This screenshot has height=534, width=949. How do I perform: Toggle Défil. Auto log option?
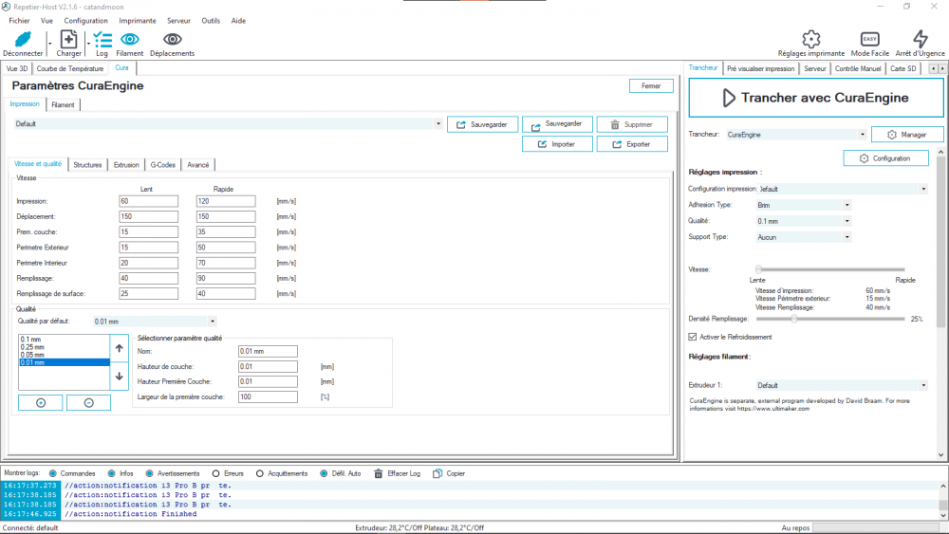click(x=324, y=473)
